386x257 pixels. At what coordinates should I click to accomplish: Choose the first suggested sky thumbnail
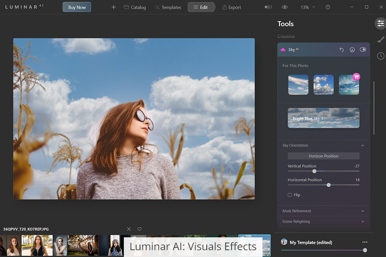point(298,85)
